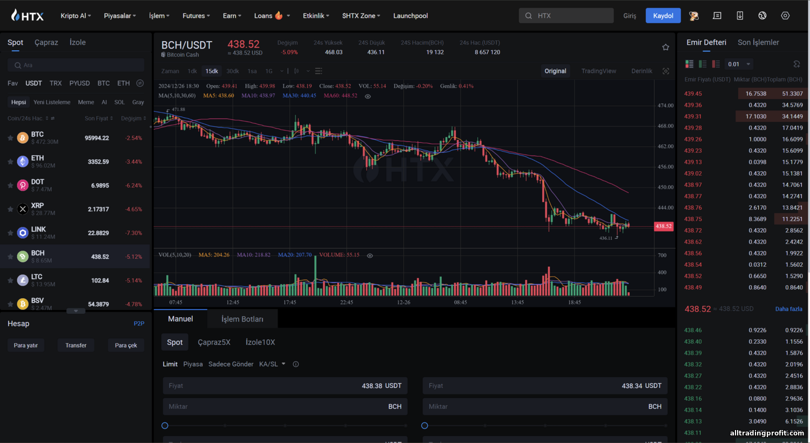Click the ETH coin icon

click(23, 162)
